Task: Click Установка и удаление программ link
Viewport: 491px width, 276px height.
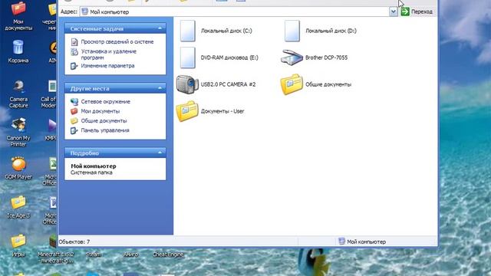Action: click(109, 54)
